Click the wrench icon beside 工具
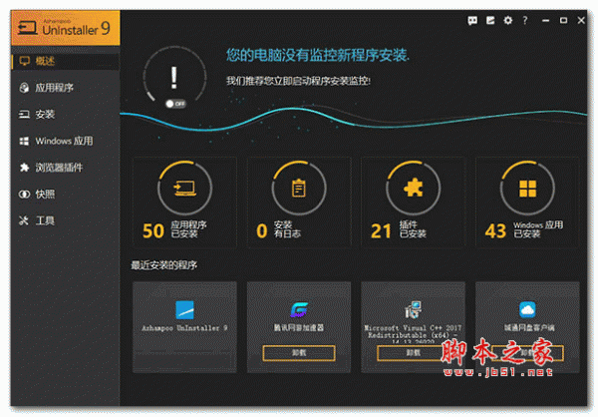 24,220
